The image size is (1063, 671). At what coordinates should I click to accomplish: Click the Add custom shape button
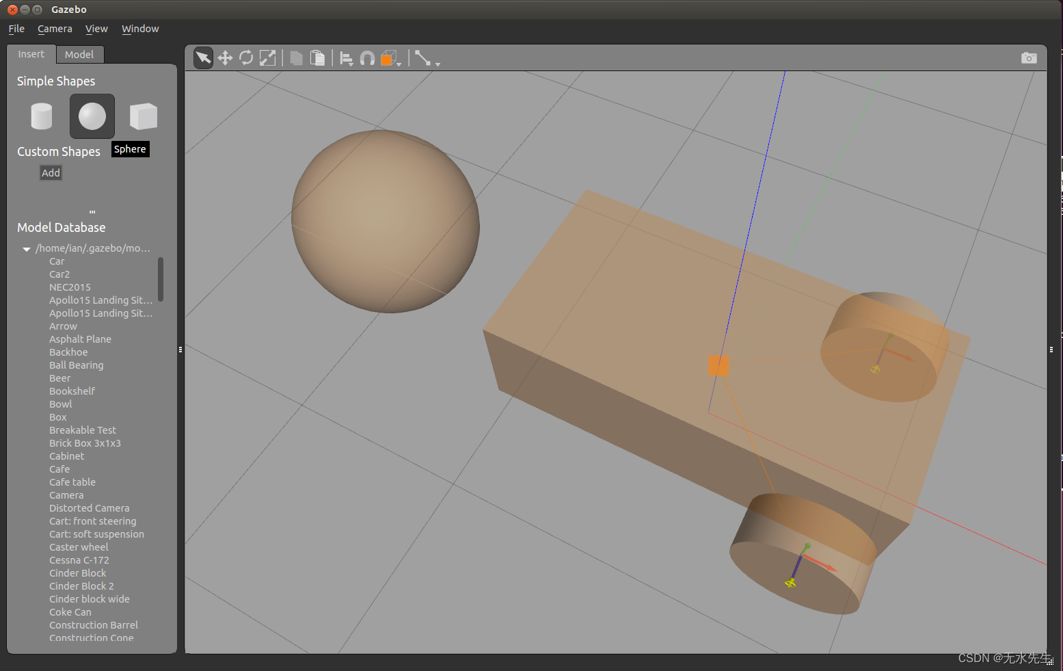tap(51, 173)
